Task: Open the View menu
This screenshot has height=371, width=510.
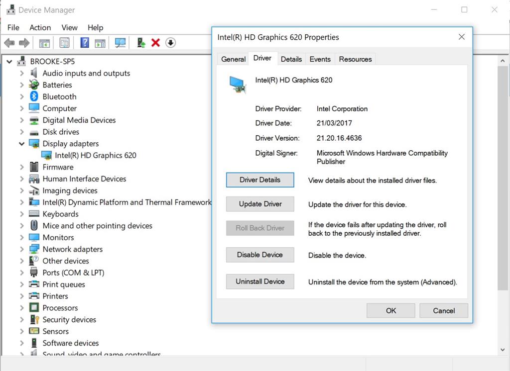Action: click(x=69, y=28)
